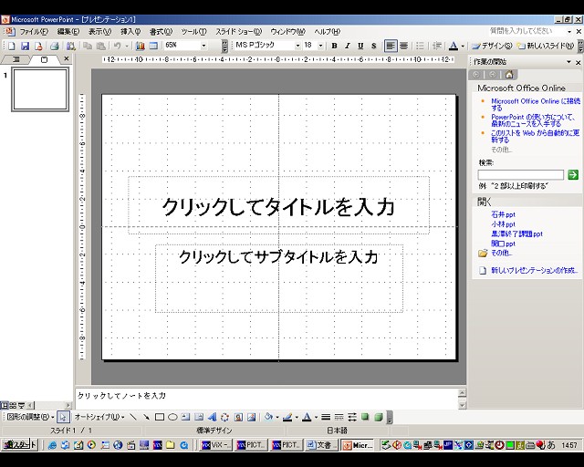Click the Save floppy disk icon

[25, 46]
